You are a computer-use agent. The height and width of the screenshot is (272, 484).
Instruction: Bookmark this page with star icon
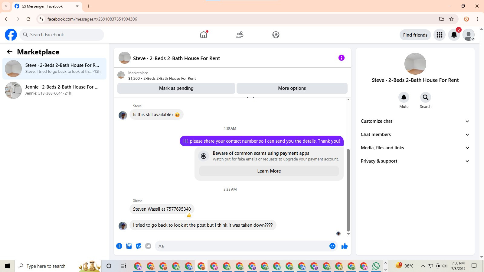[451, 19]
